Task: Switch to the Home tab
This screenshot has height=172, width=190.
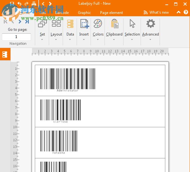Action: (x=25, y=13)
